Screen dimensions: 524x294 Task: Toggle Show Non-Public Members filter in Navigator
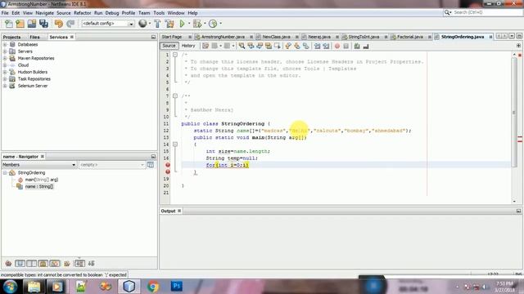[43, 264]
